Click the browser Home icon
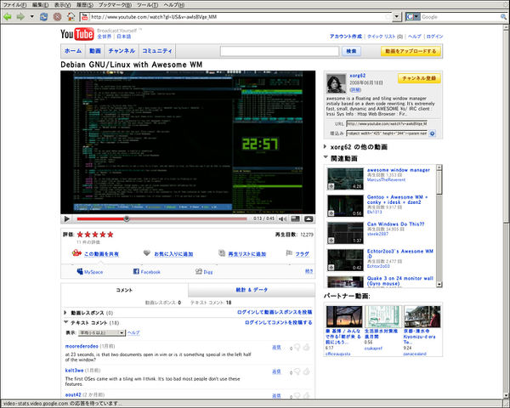Viewport: 510px width, 408px height. click(x=71, y=16)
